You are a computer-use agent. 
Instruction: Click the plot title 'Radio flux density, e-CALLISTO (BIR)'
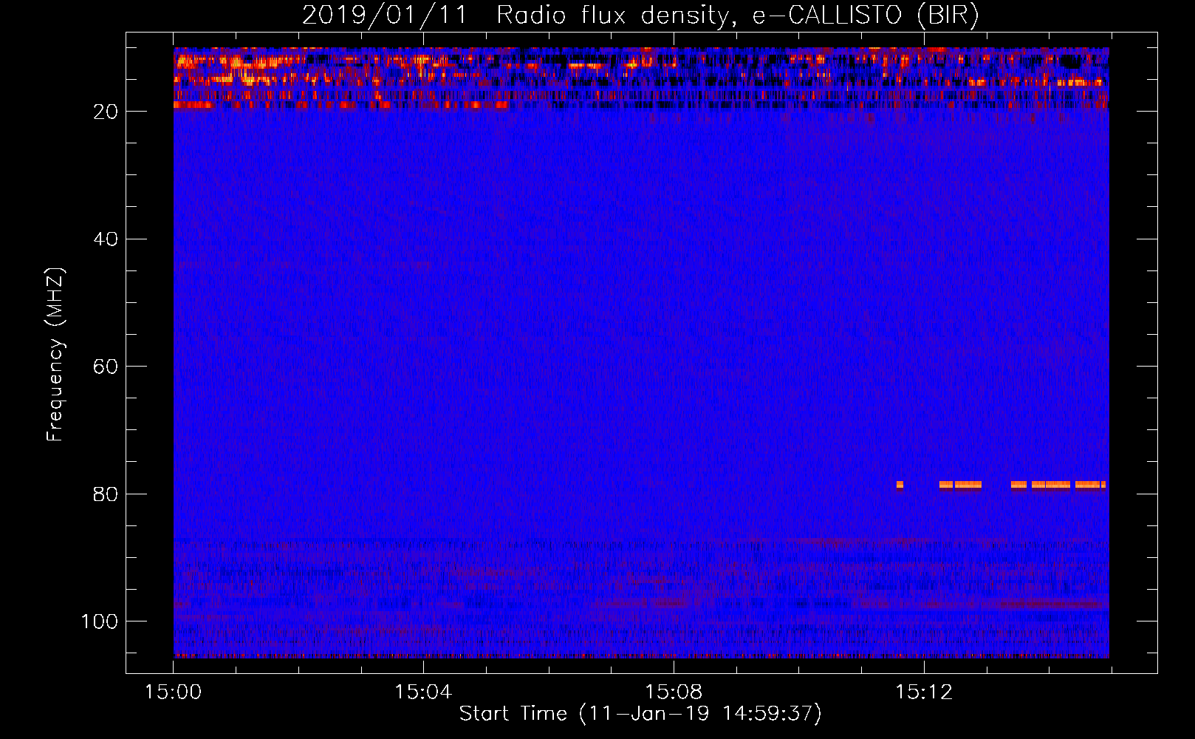click(738, 15)
